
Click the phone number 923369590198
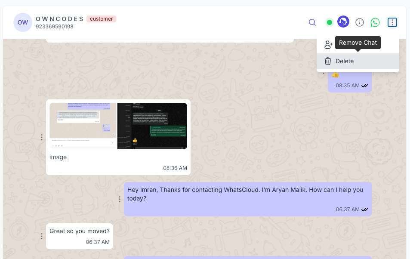54,26
